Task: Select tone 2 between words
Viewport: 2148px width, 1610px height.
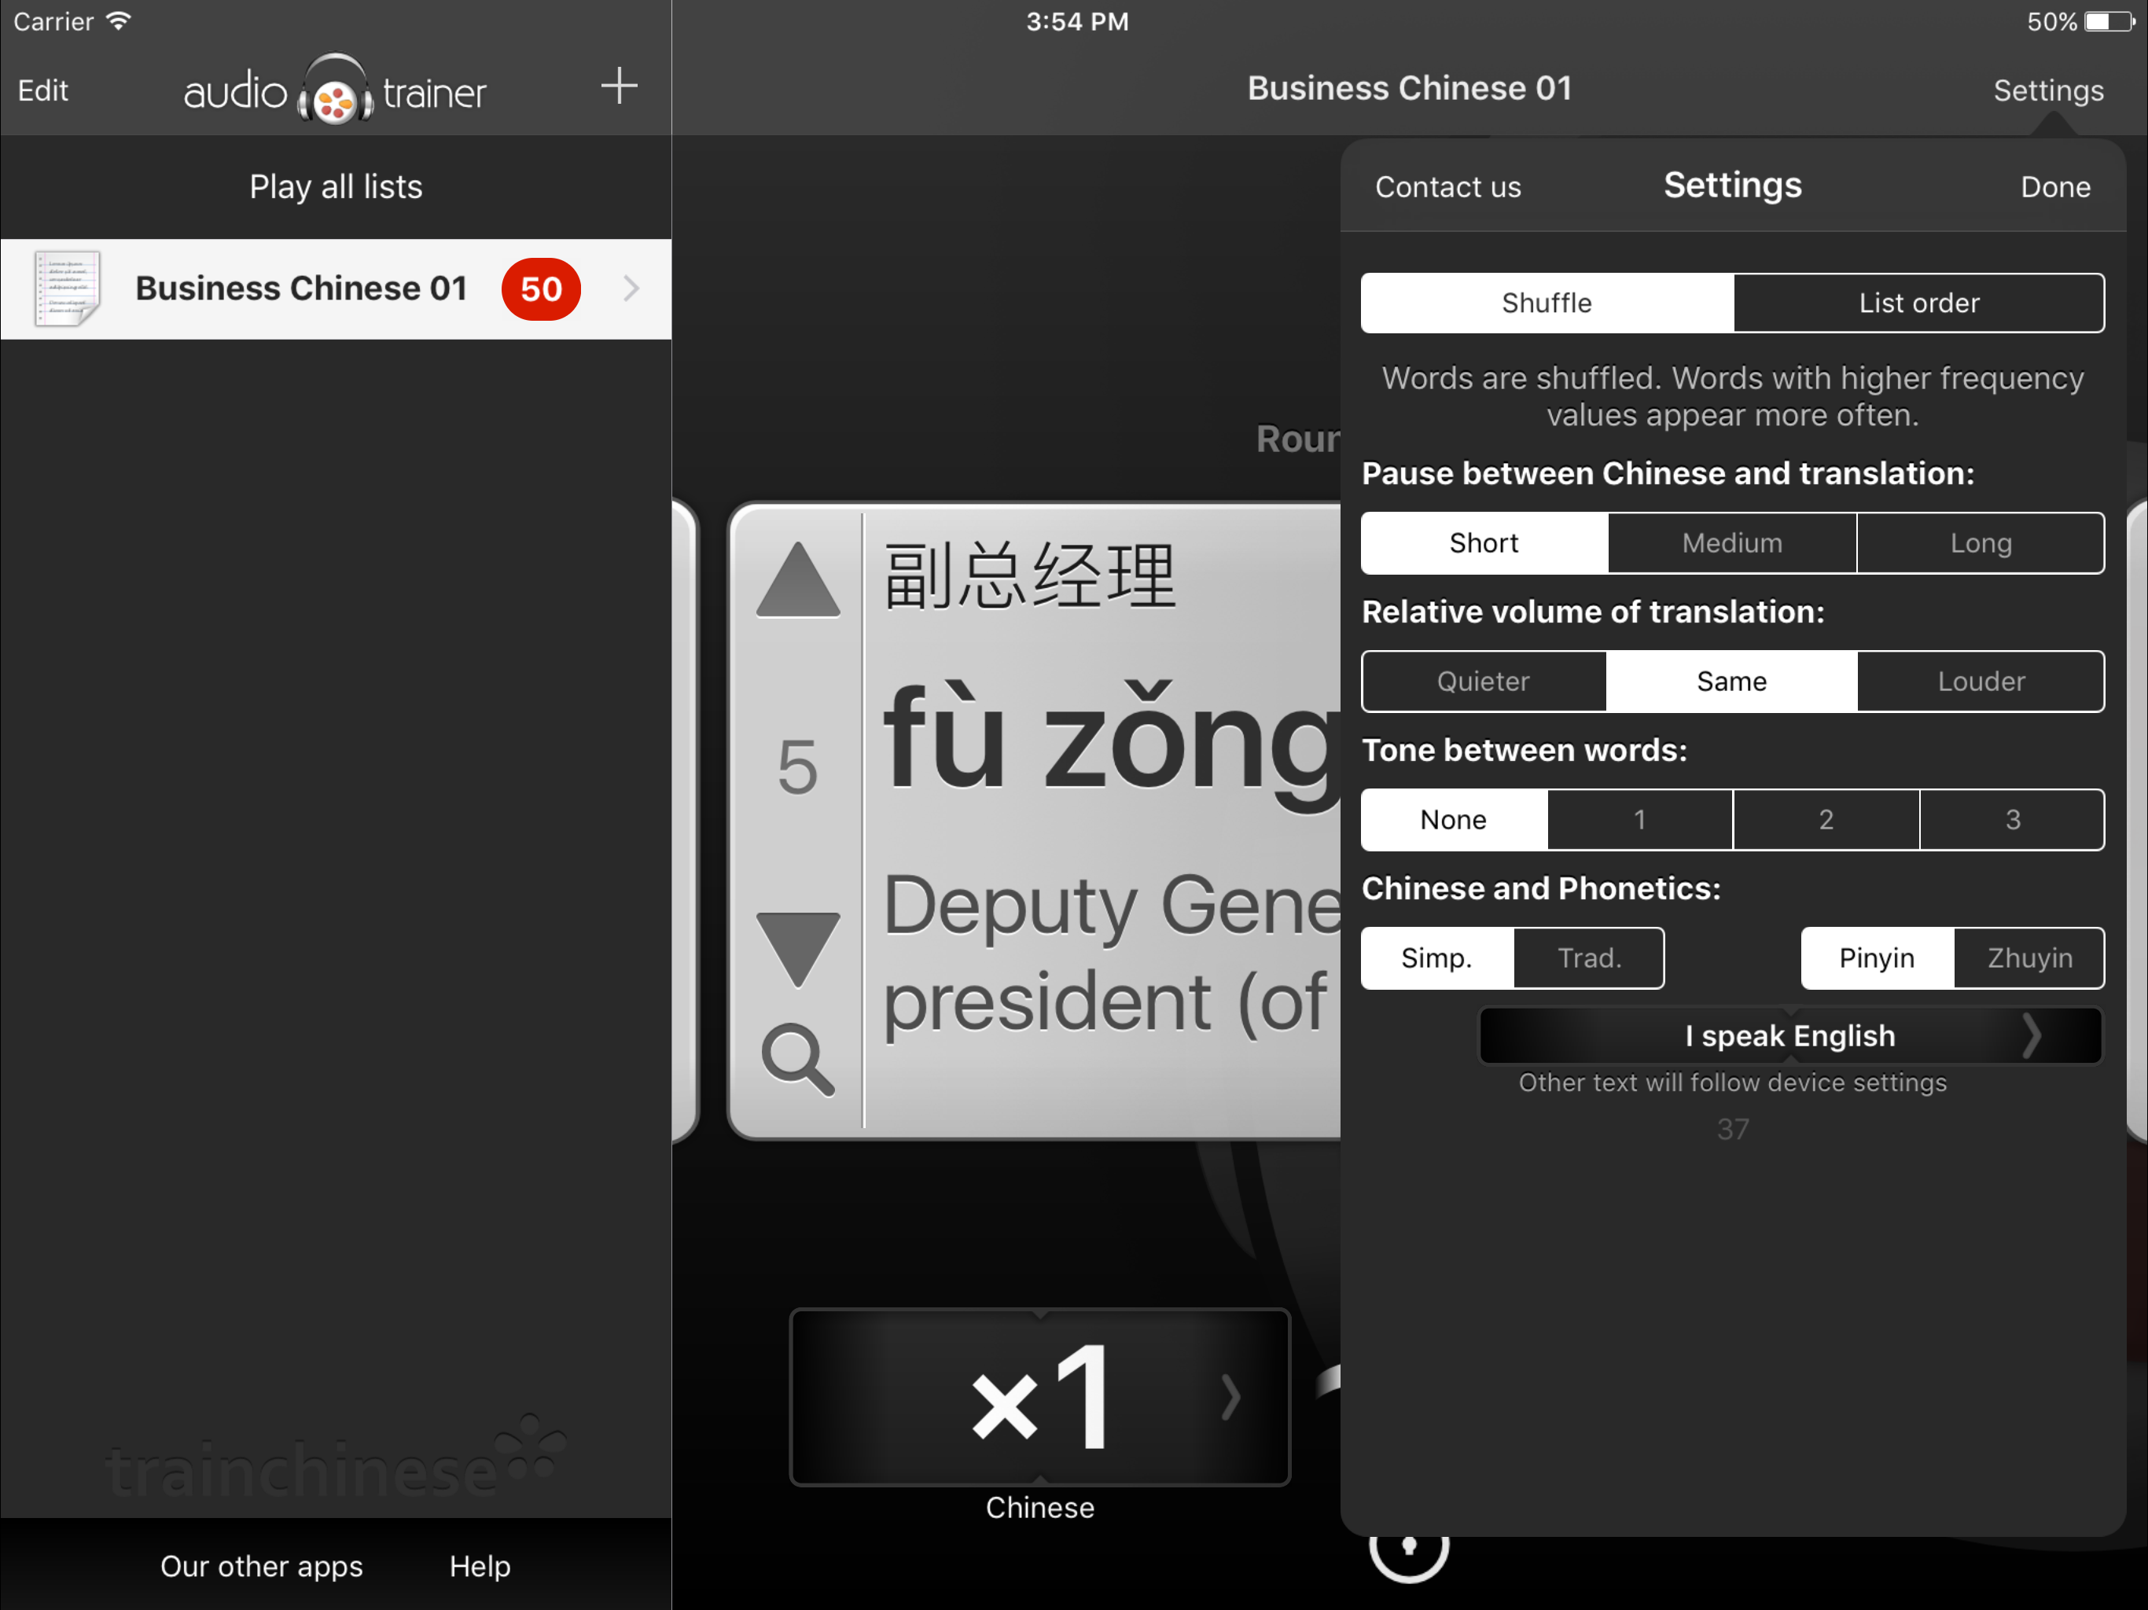Action: point(1826,820)
